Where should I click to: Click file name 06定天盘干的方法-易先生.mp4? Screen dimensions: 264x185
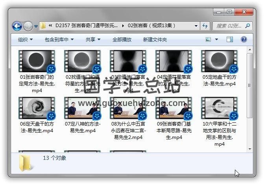point(37,127)
